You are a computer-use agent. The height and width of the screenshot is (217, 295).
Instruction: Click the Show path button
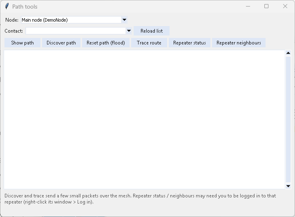tap(22, 43)
